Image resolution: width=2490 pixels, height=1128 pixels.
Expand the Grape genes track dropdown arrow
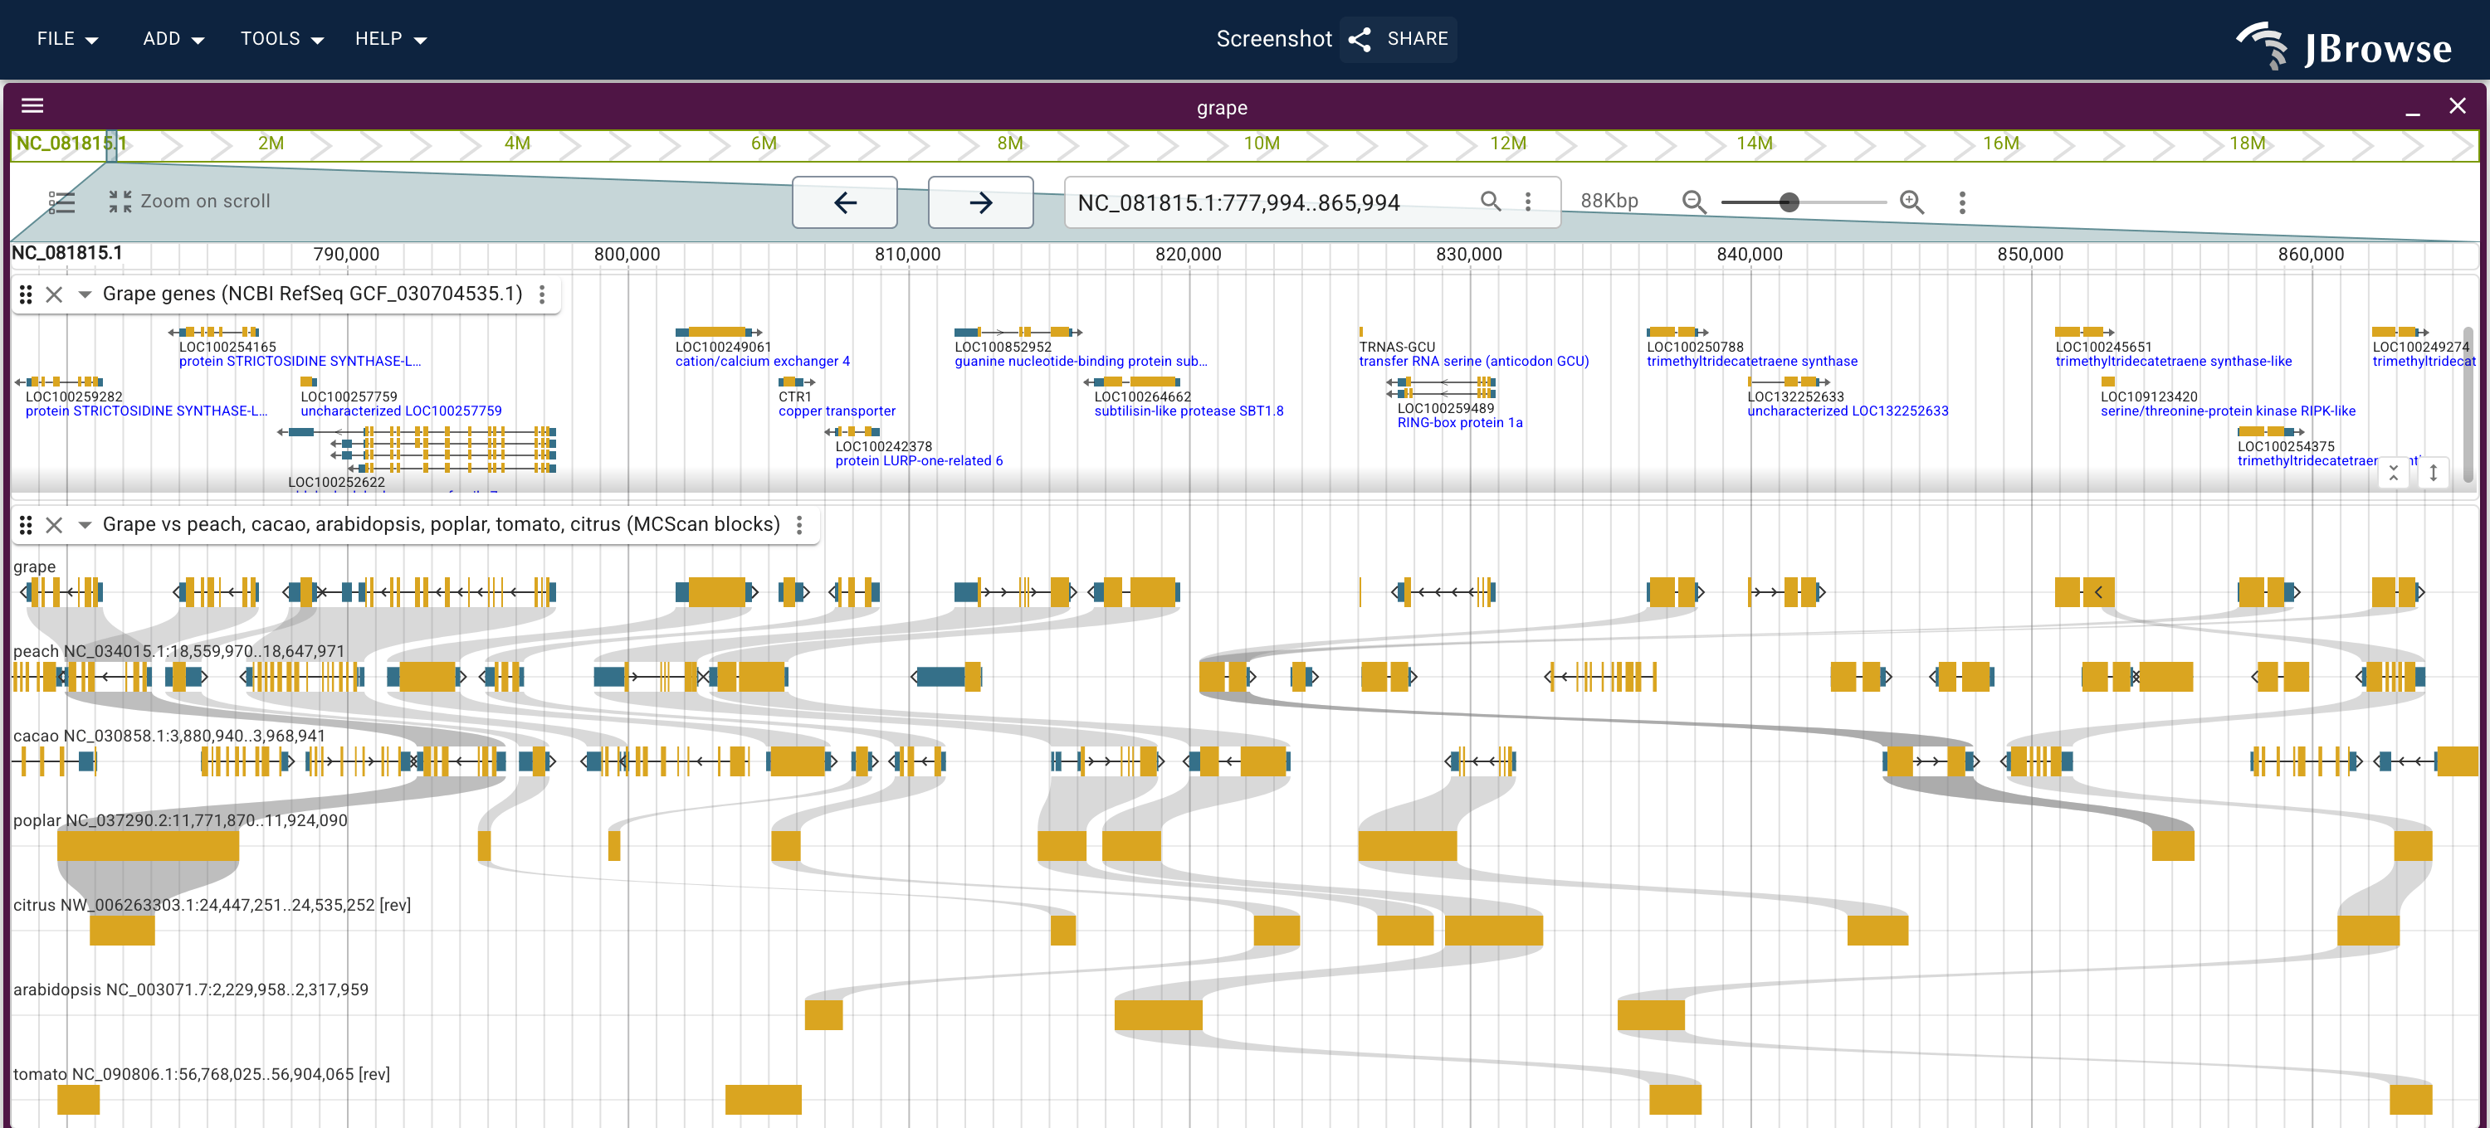pos(85,294)
